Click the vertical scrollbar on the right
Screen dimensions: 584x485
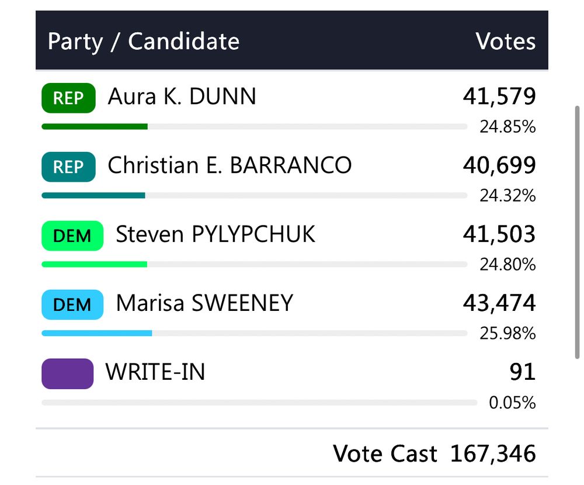click(578, 234)
